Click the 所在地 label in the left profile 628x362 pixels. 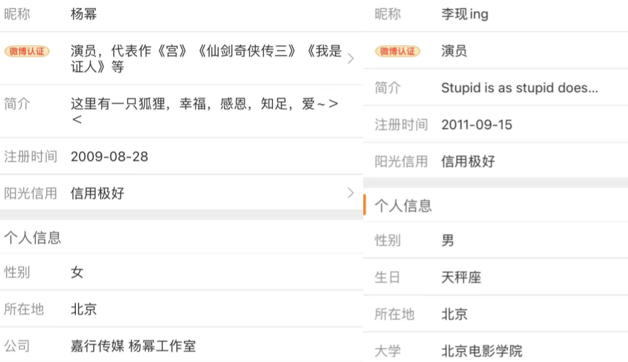pos(24,309)
